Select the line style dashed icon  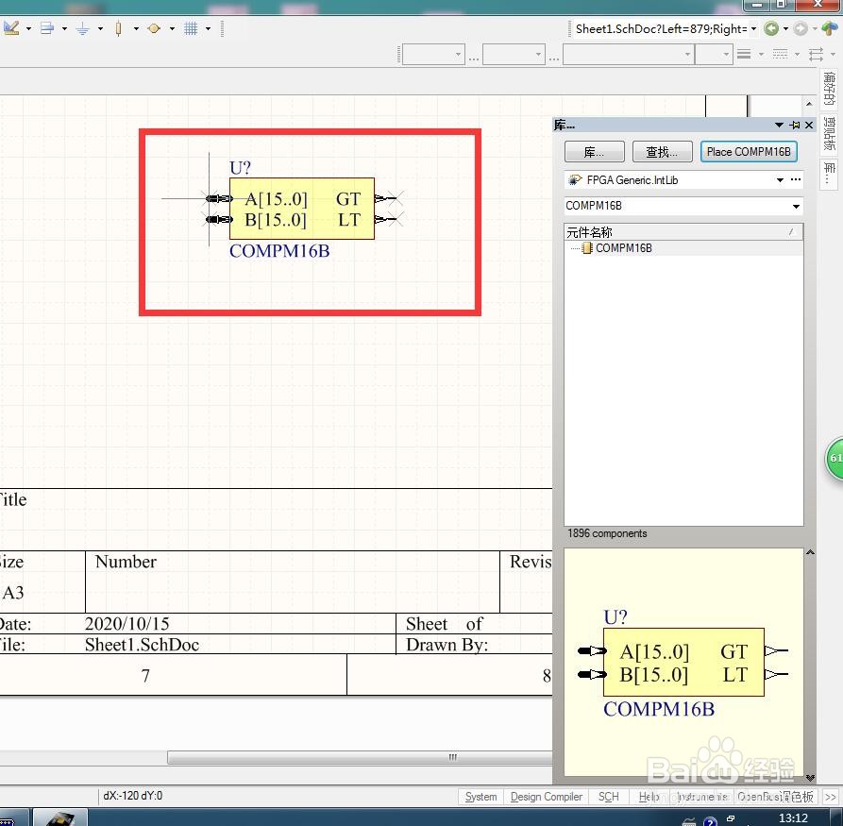tap(780, 54)
